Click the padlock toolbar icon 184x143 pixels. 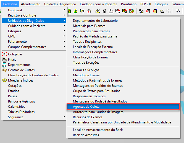point(104,11)
